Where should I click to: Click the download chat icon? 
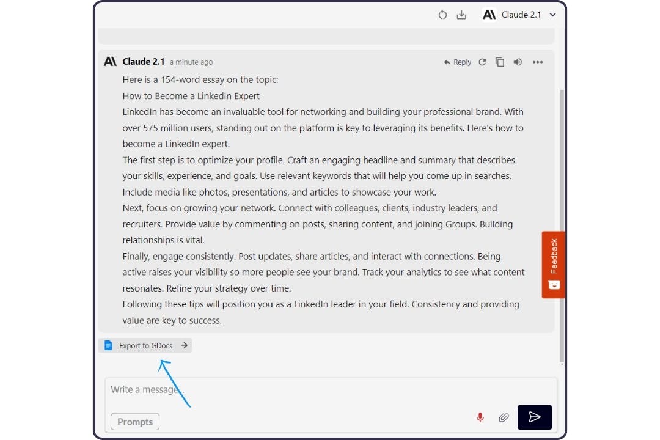[x=462, y=15]
